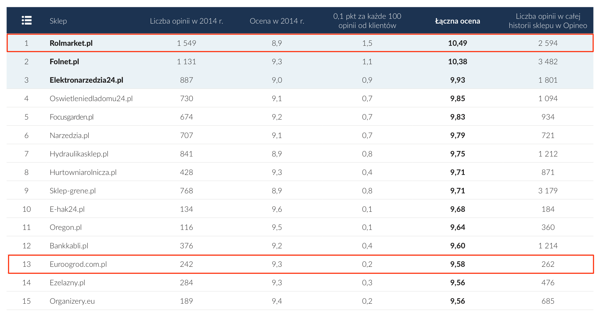
Task: Click the 376 opinions count
Action: [187, 246]
